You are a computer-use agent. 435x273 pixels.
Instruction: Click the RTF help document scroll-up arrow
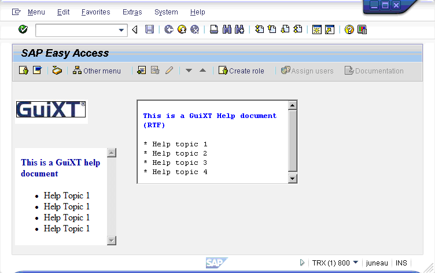[x=292, y=105]
